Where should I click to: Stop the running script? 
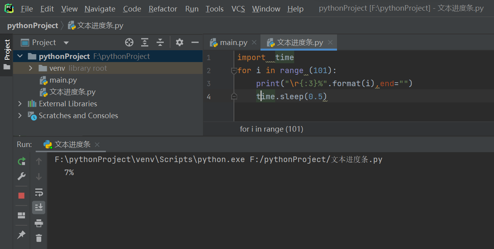pyautogui.click(x=21, y=195)
